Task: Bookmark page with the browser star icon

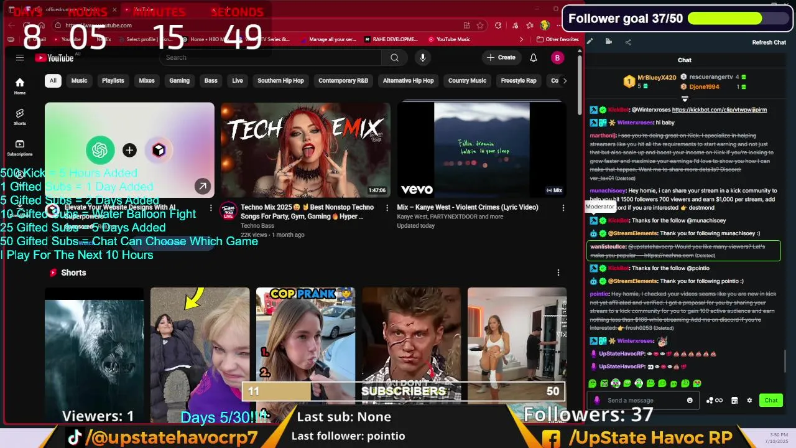Action: 480,26
